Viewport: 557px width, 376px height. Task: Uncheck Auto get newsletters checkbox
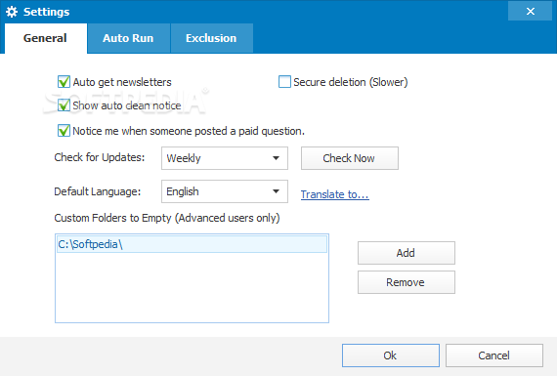click(x=64, y=82)
